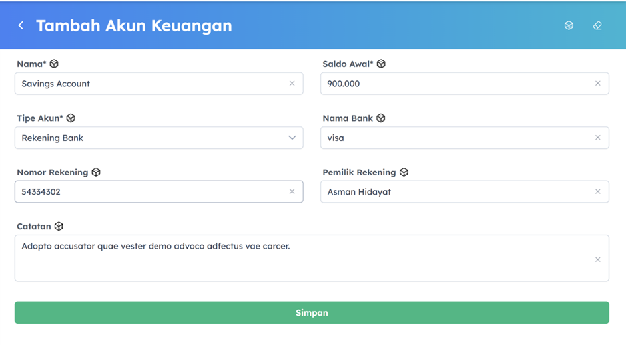Click the cube icon beside Pemilik Rekening

pos(404,172)
